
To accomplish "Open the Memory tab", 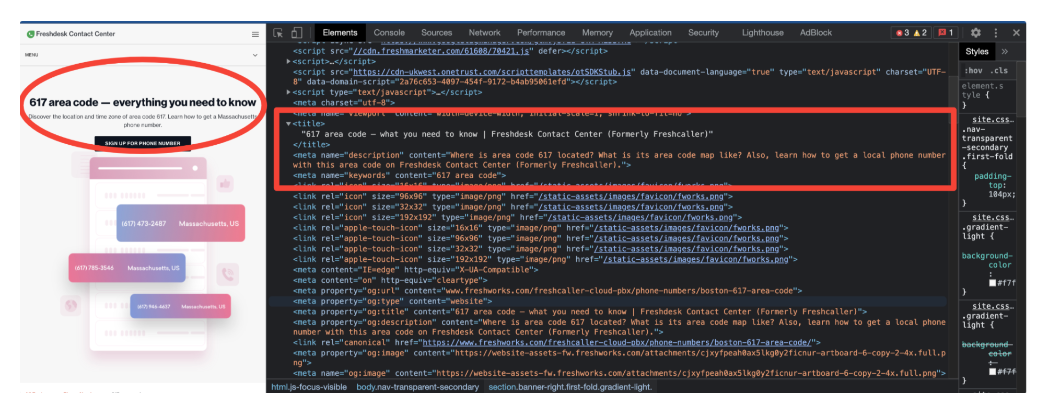I will (598, 32).
